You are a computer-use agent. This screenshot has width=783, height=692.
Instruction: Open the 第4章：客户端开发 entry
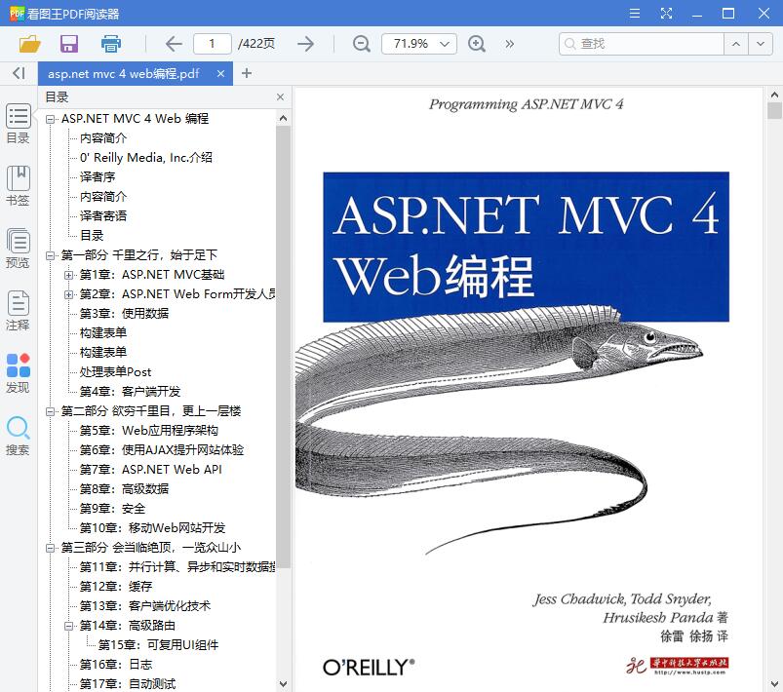(x=130, y=392)
